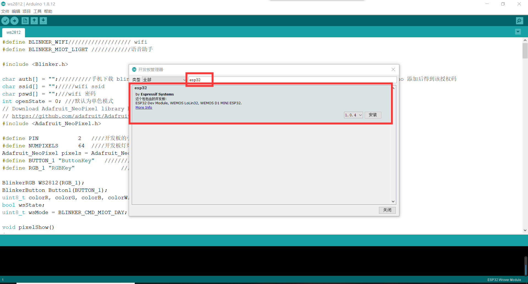528x284 pixels.
Task: Open the 类型 全部 type filter dropdown
Action: pos(164,80)
